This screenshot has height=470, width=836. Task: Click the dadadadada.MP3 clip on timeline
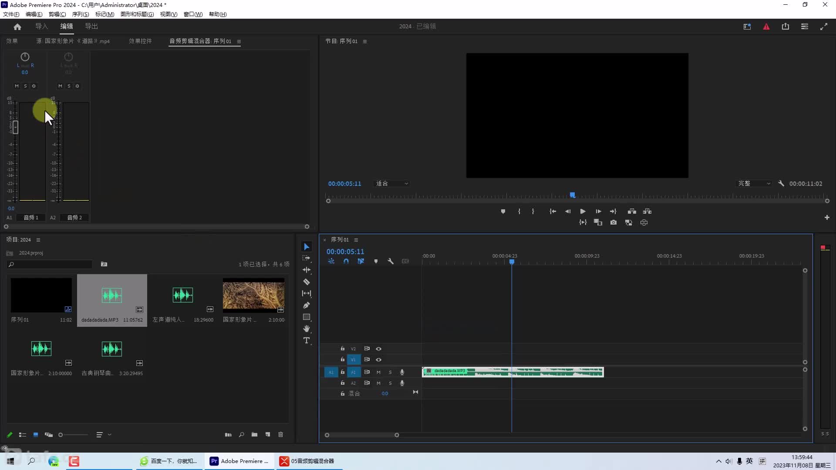(513, 372)
